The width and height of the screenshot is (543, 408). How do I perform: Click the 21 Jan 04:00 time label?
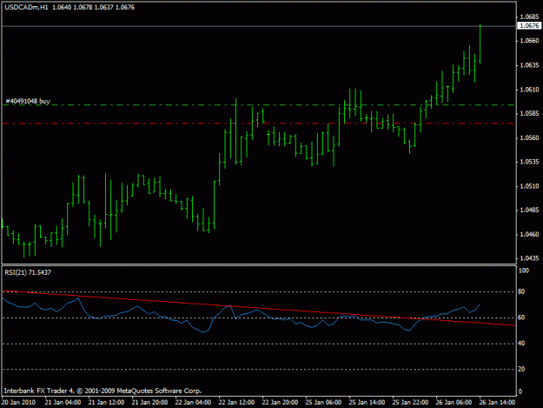pos(63,403)
